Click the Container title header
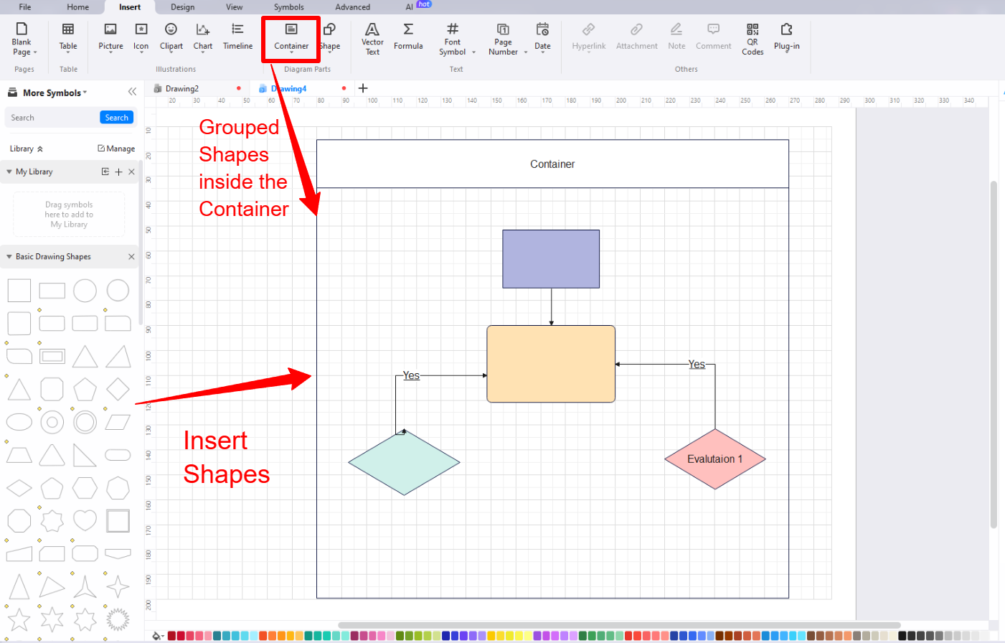1005x643 pixels. point(552,164)
